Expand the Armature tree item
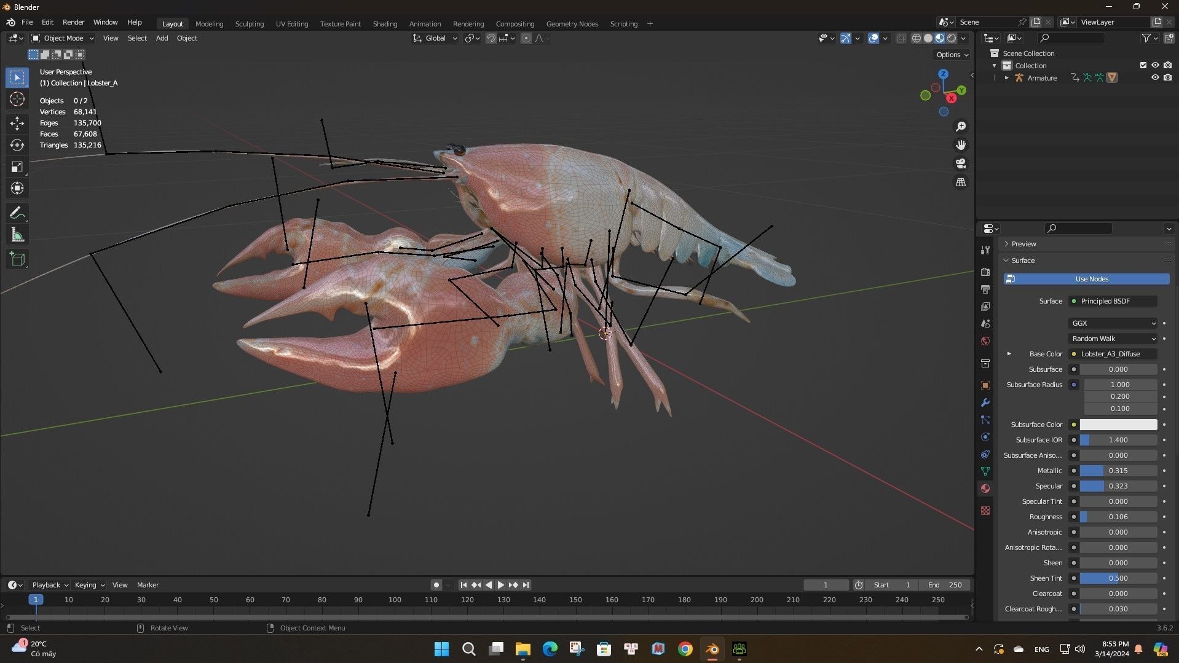The width and height of the screenshot is (1179, 663). (x=1006, y=78)
